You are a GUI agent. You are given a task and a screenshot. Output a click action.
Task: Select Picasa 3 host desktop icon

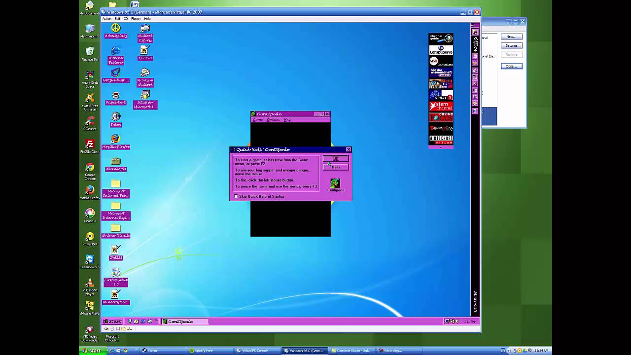(90, 215)
